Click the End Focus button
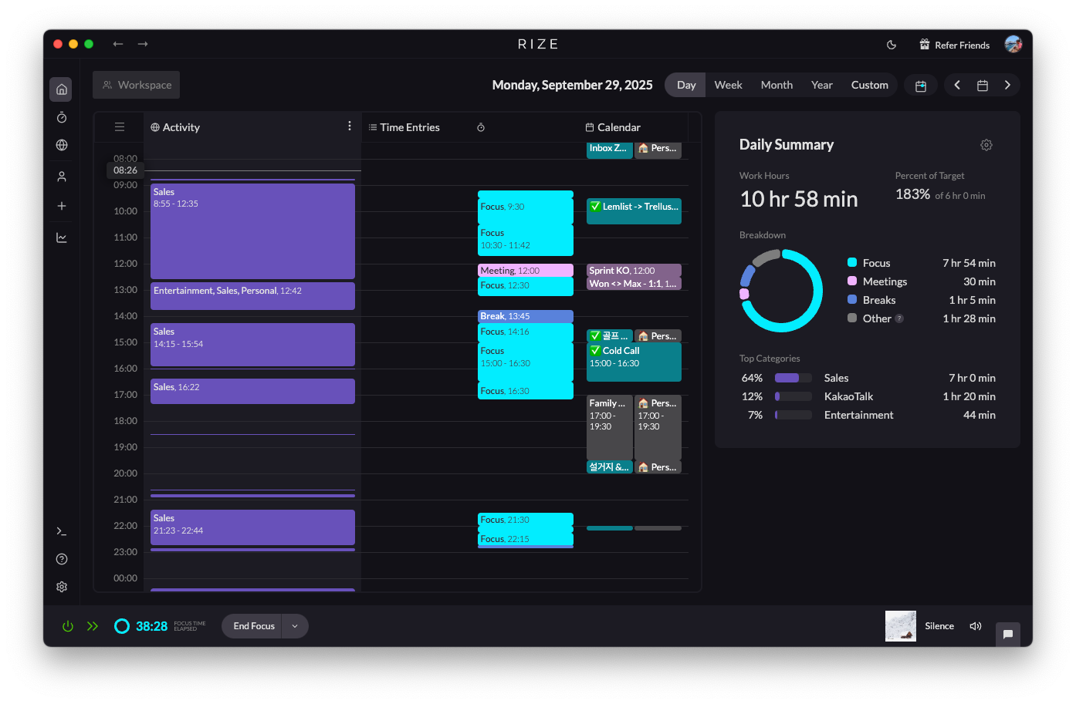 254,626
